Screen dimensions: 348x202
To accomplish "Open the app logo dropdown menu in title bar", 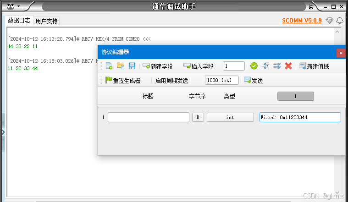I will 13,6.
